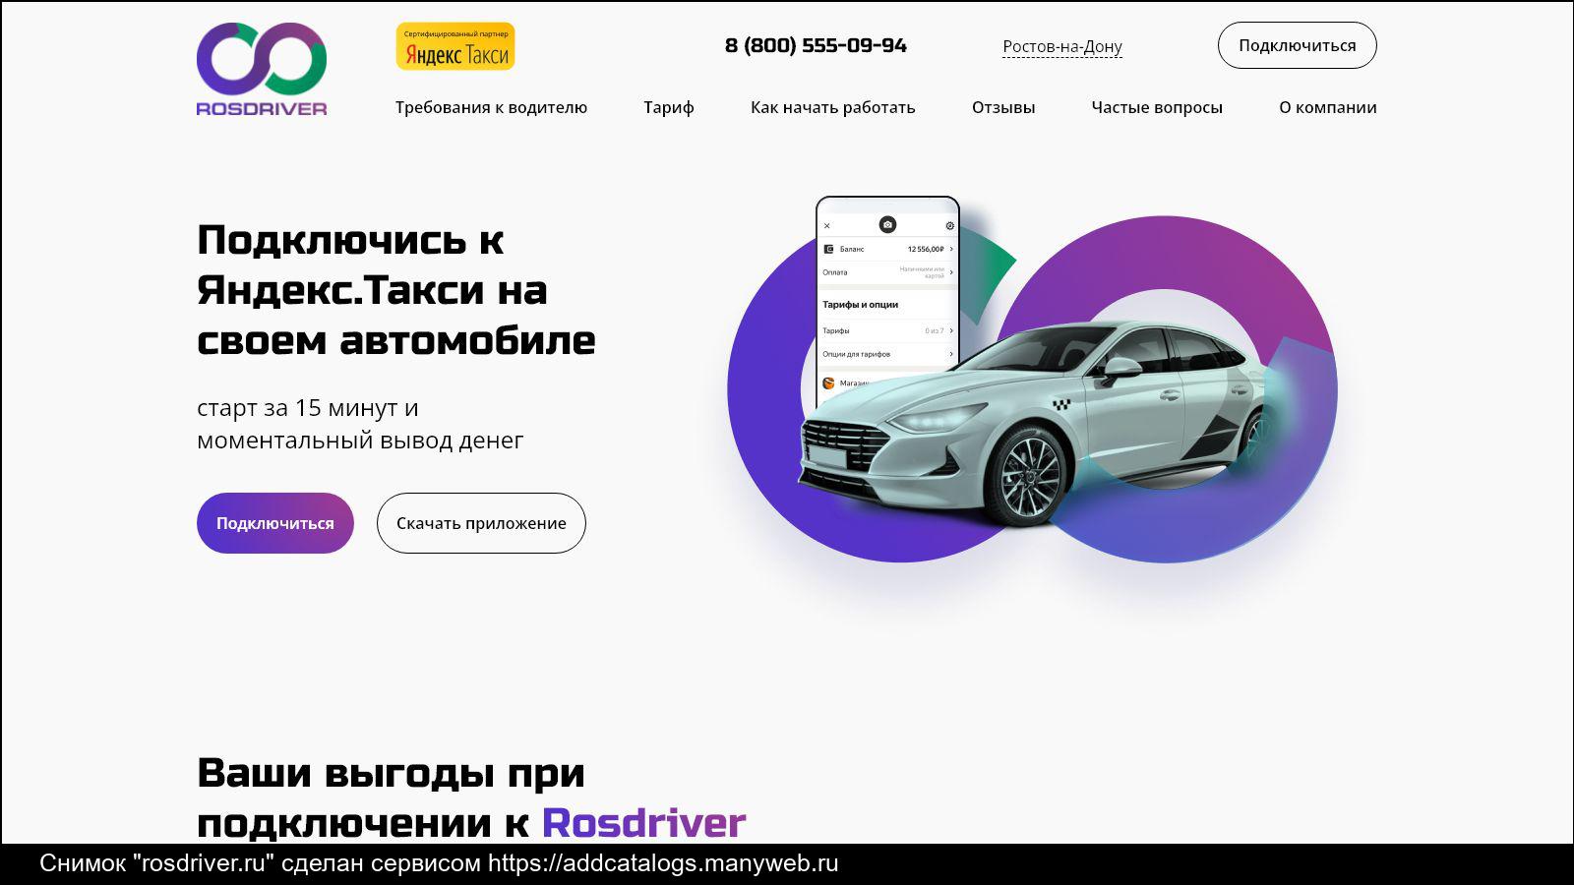Navigate to Отзывы
This screenshot has width=1574, height=885.
point(1003,107)
